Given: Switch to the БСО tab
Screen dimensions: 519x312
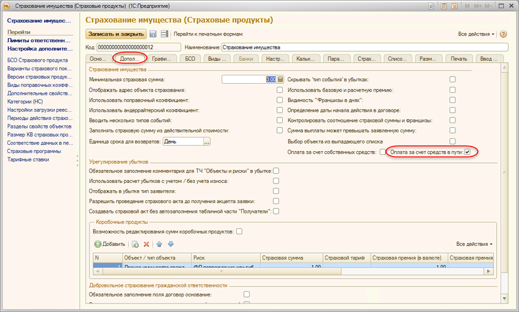Looking at the screenshot, I should click(190, 59).
